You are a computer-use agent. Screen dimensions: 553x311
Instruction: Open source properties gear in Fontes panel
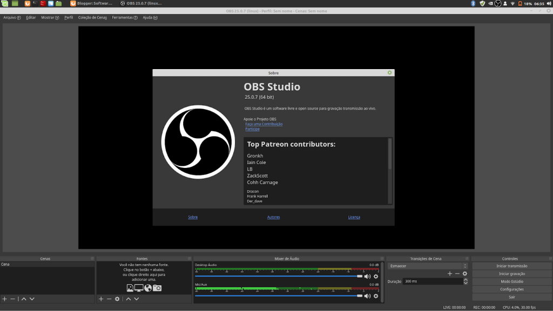[117, 299]
